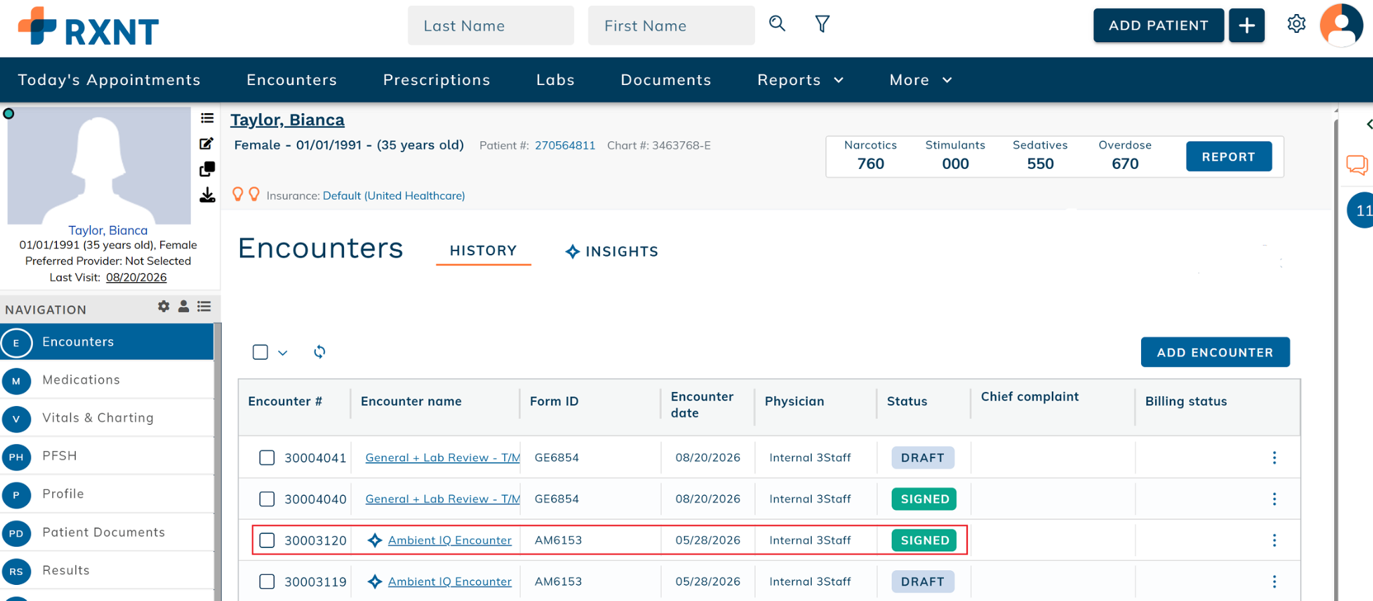Open the Ambient IQ Encounter 30003120 link
This screenshot has width=1373, height=601.
coord(449,540)
